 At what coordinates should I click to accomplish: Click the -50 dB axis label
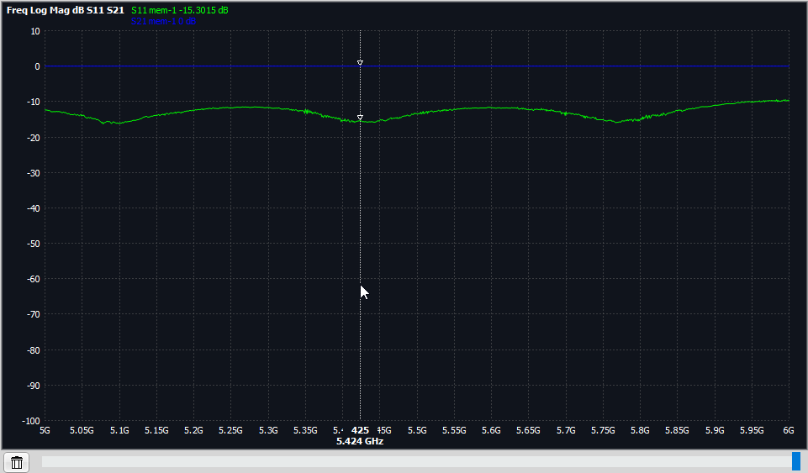[33, 244]
